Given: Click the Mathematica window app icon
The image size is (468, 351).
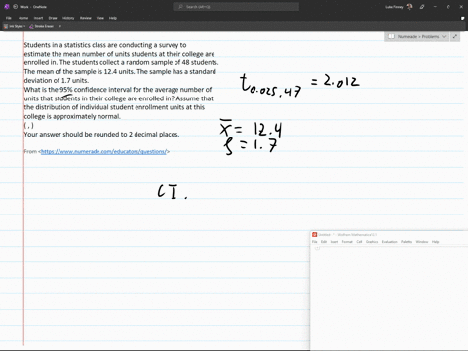Looking at the screenshot, I should point(314,234).
